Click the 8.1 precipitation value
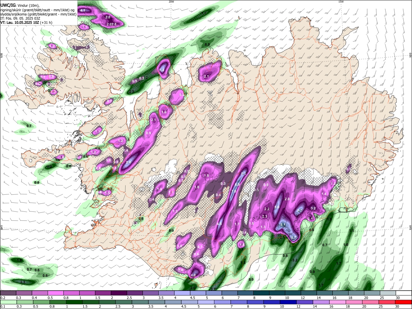 point(283,225)
